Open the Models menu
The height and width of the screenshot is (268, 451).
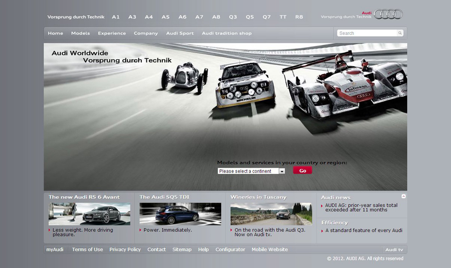[x=80, y=33]
